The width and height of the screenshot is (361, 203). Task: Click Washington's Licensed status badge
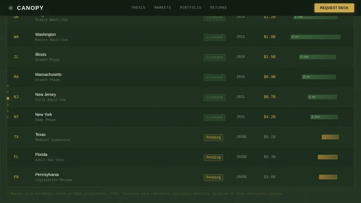(215, 37)
